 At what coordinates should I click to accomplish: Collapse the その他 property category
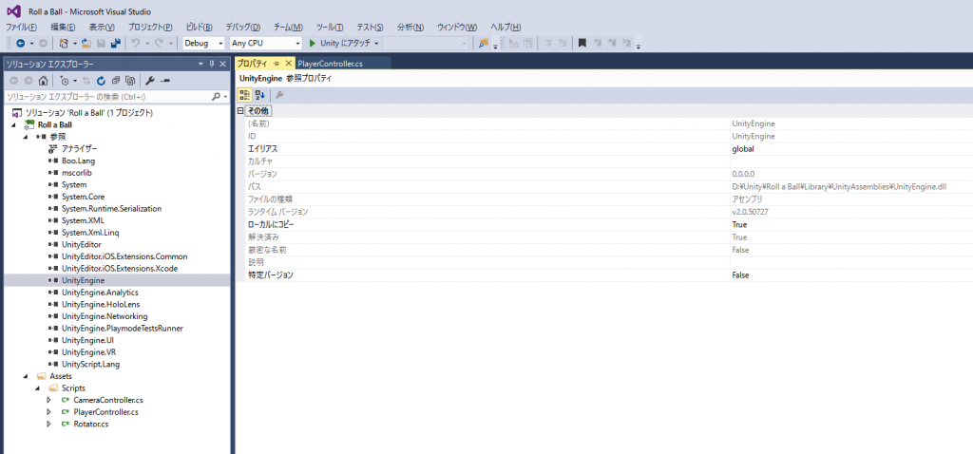[240, 111]
